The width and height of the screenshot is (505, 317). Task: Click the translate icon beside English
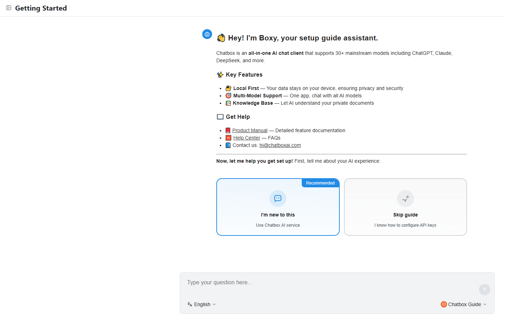[190, 304]
